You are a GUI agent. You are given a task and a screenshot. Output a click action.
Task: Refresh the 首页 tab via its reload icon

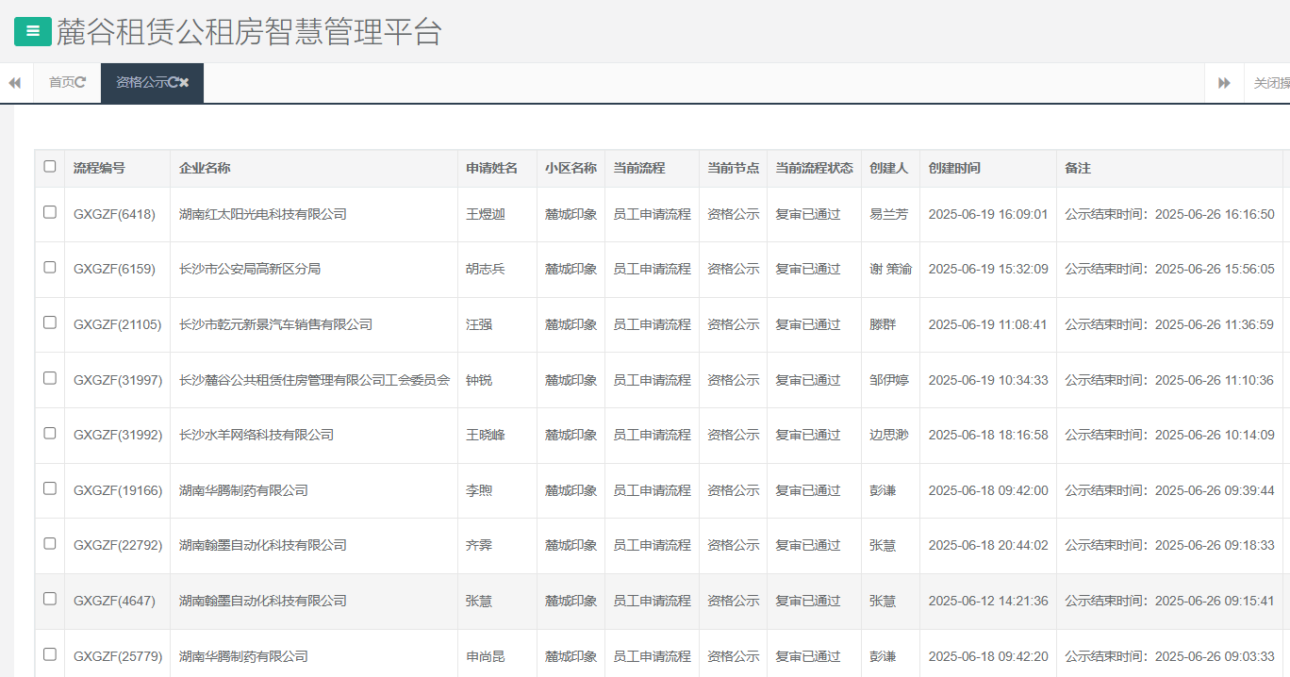[81, 83]
